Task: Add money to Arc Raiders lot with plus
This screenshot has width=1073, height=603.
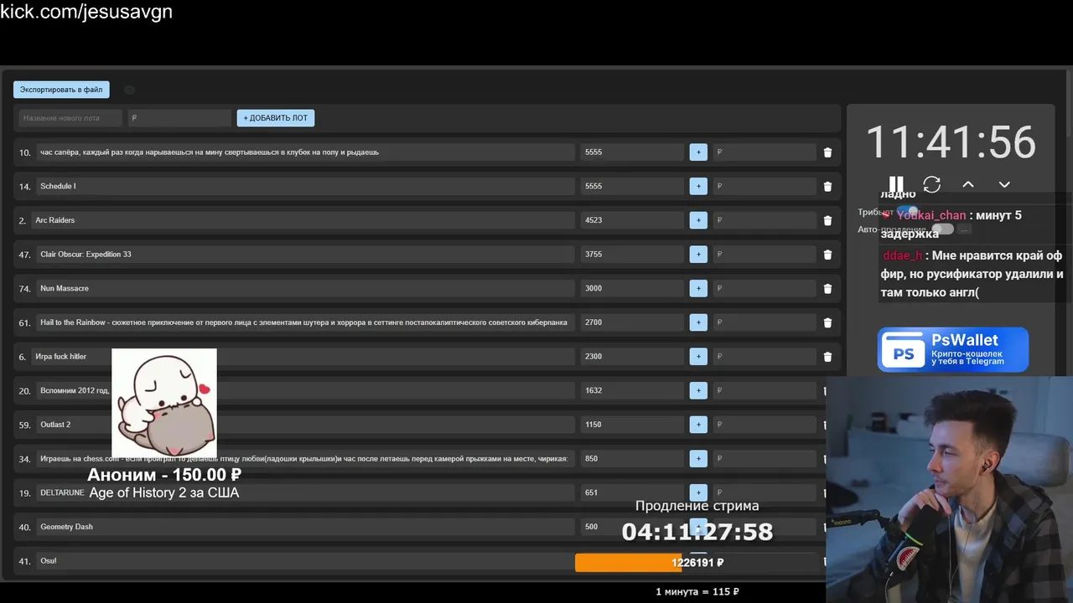Action: coord(698,220)
